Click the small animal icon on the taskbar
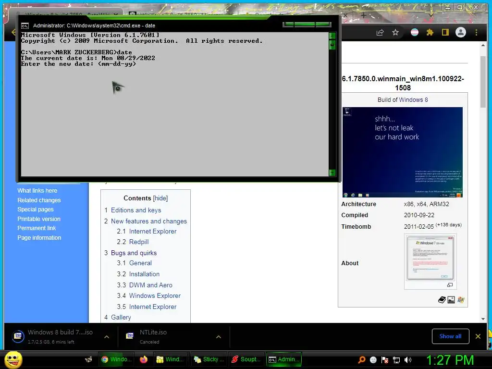The image size is (492, 369). point(89,359)
